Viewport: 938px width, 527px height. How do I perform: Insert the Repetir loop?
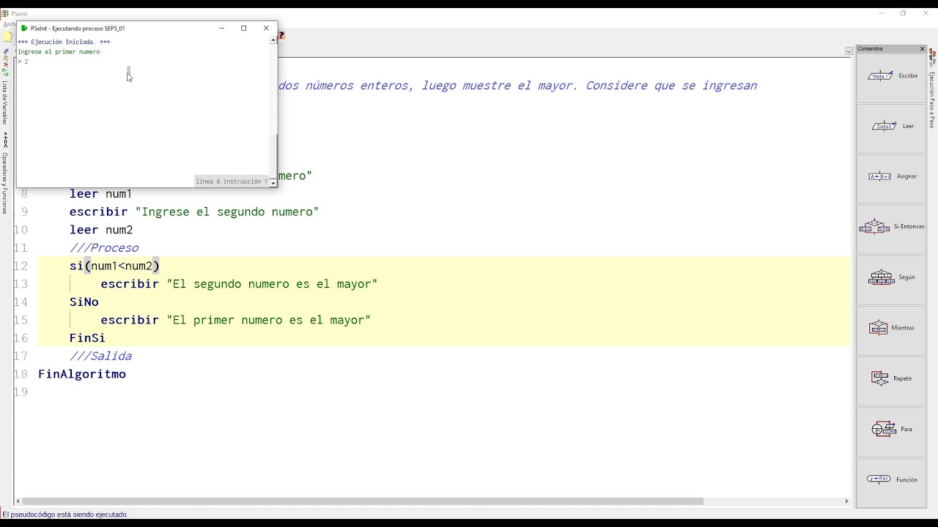(x=892, y=378)
